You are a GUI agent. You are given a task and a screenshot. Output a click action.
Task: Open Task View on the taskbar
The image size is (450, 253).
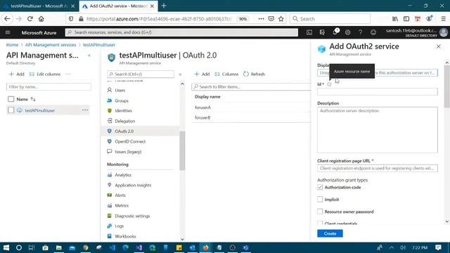32,247
